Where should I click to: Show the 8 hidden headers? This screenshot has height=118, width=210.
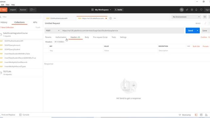click(x=59, y=42)
